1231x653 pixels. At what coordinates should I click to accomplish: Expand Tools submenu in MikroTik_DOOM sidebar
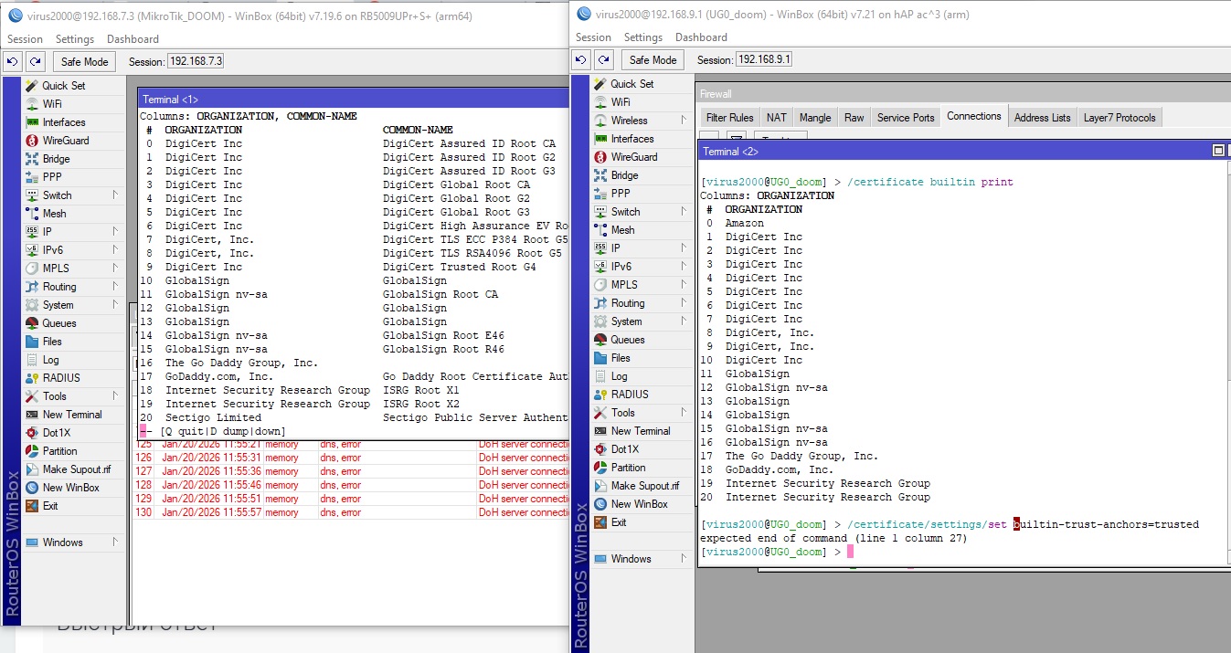[115, 396]
